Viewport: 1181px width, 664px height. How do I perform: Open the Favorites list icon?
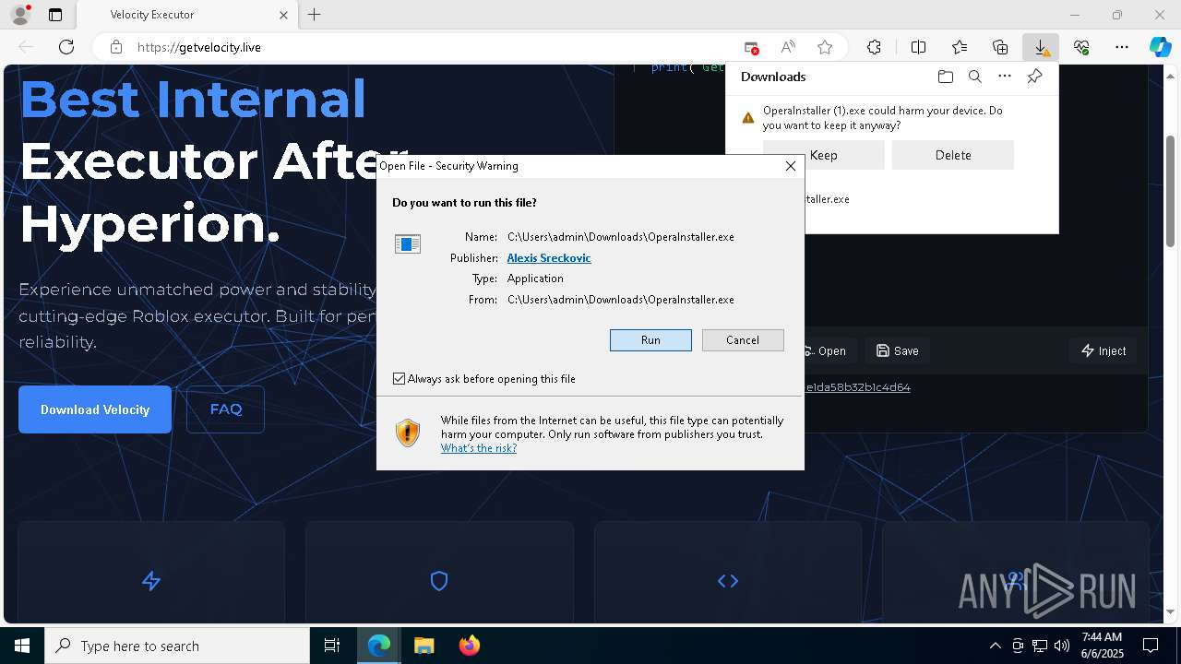click(960, 47)
